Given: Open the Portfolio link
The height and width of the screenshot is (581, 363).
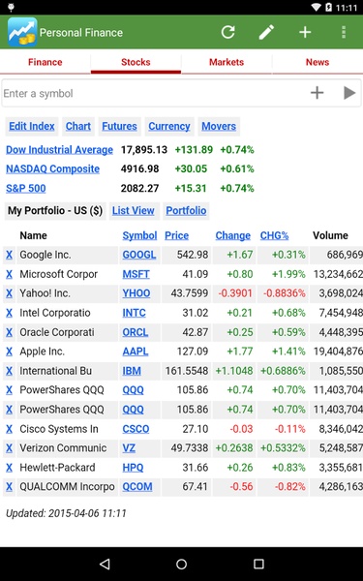Looking at the screenshot, I should (186, 211).
